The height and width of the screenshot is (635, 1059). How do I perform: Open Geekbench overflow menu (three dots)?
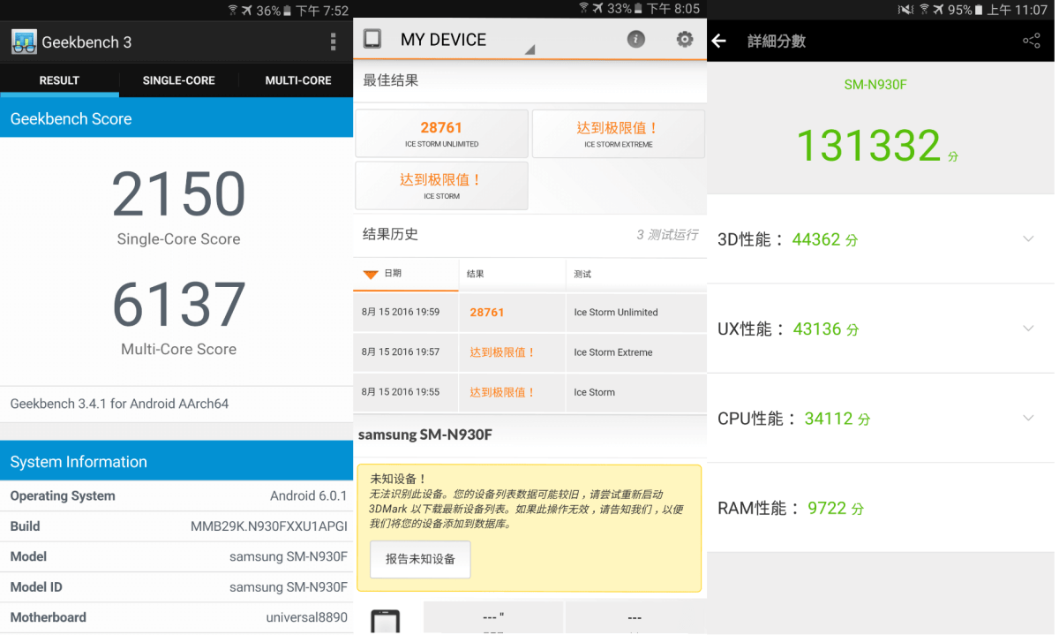pos(333,42)
